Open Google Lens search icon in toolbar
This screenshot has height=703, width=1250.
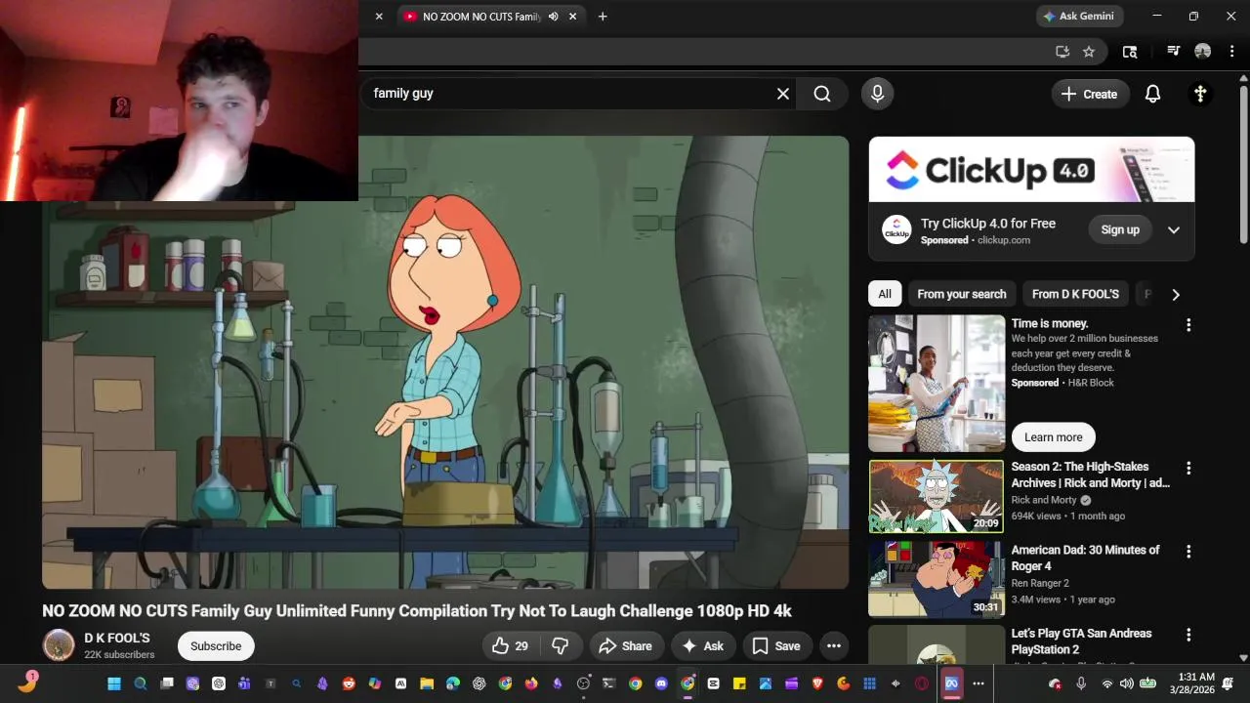1130,52
